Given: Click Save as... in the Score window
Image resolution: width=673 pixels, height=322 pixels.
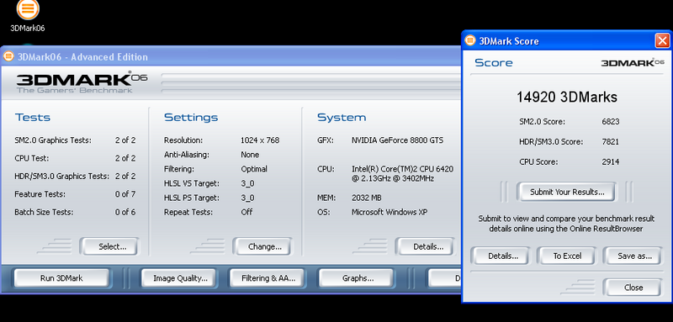Looking at the screenshot, I should tap(634, 256).
